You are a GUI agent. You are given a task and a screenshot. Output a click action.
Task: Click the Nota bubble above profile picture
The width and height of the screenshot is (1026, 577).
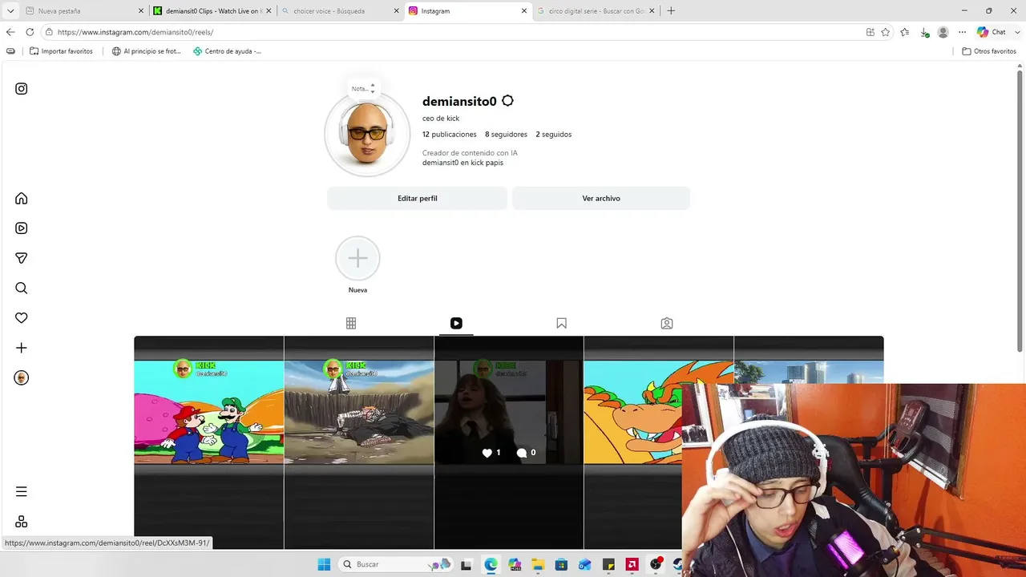click(x=363, y=89)
